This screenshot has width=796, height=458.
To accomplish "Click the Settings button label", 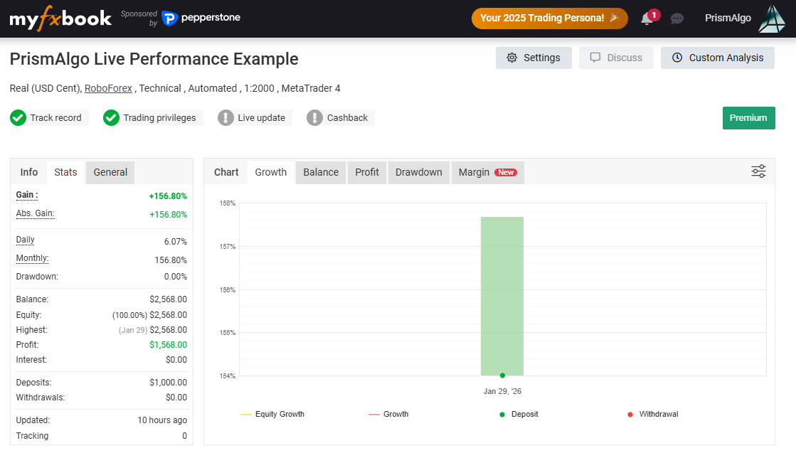I will [x=541, y=58].
